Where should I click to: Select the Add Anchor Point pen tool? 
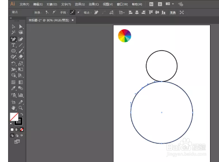point(13,39)
